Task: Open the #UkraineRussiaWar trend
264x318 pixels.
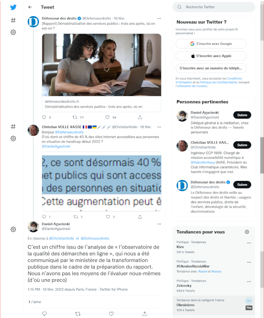Action: tap(193, 266)
